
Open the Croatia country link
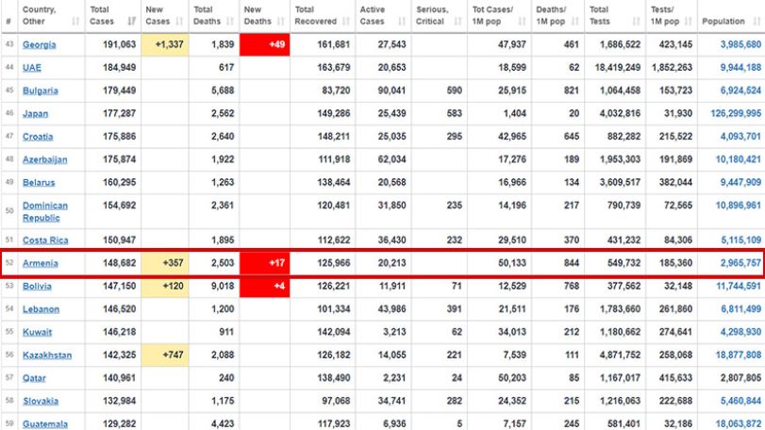pyautogui.click(x=38, y=137)
